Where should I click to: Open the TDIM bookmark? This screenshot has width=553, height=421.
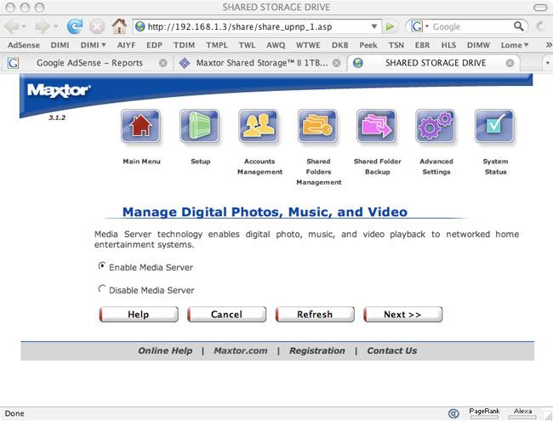pos(184,45)
